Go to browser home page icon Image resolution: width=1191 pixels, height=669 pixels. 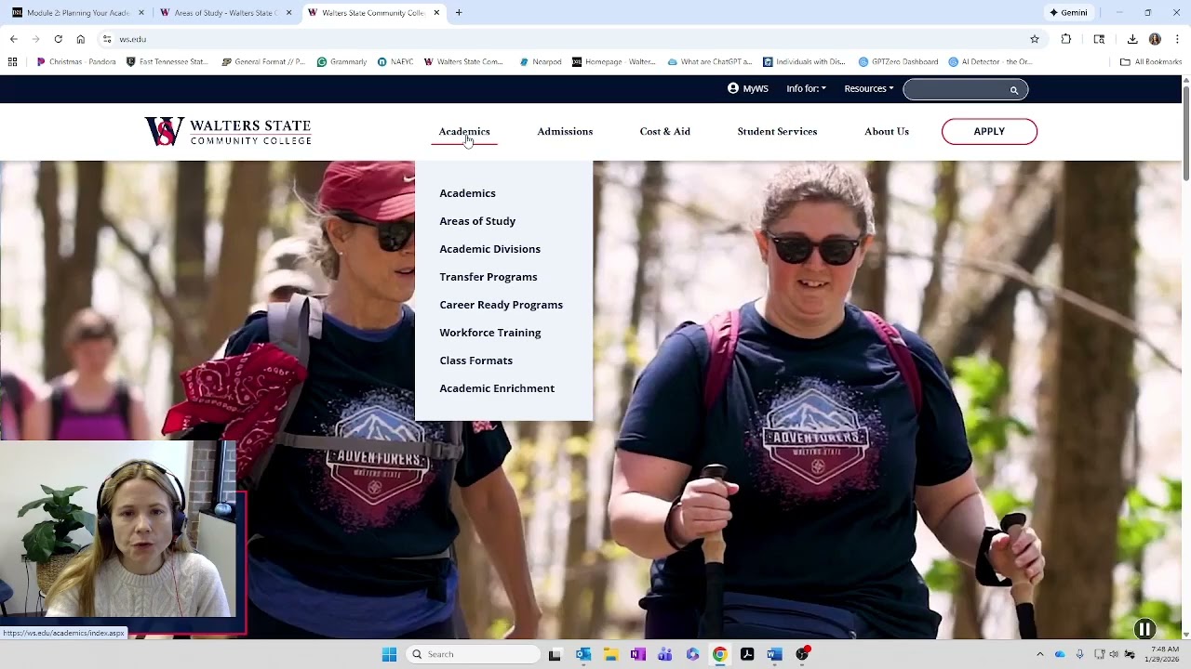[x=81, y=39]
